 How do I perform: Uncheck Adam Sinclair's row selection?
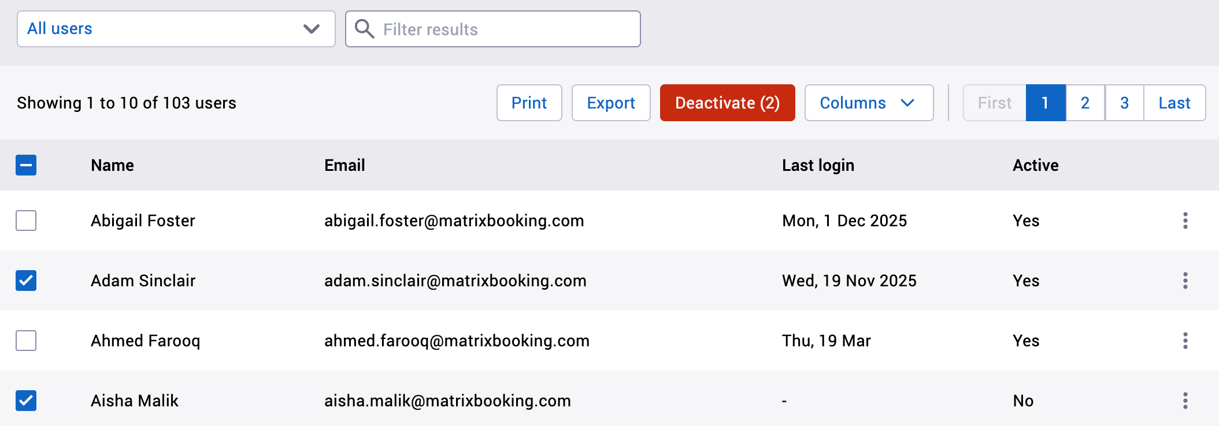click(27, 281)
